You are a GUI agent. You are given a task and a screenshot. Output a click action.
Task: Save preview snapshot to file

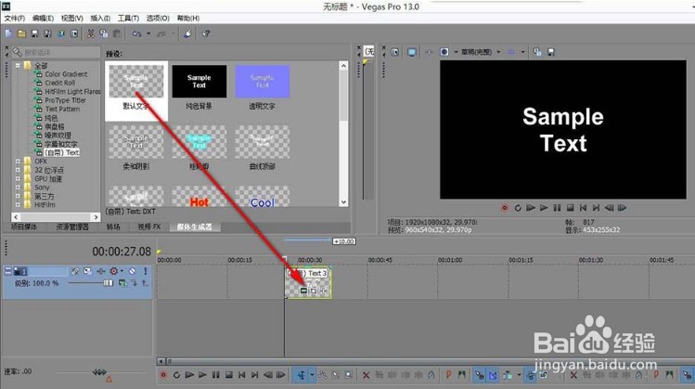551,52
